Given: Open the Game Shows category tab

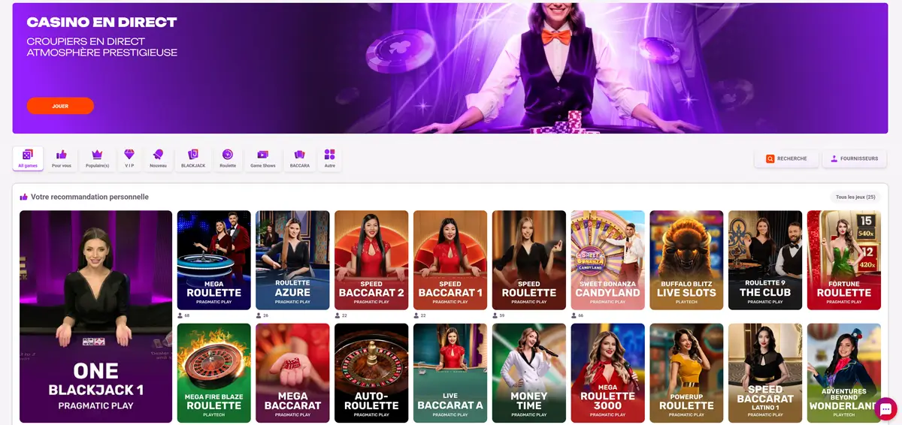Looking at the screenshot, I should [x=263, y=158].
